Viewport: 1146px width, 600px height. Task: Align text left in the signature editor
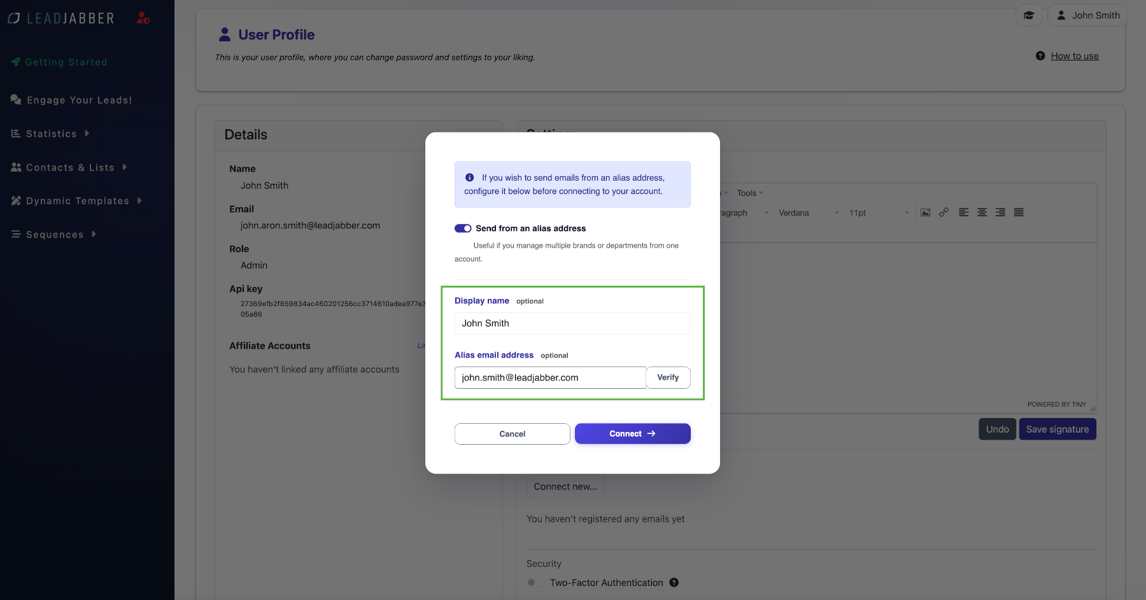coord(964,213)
